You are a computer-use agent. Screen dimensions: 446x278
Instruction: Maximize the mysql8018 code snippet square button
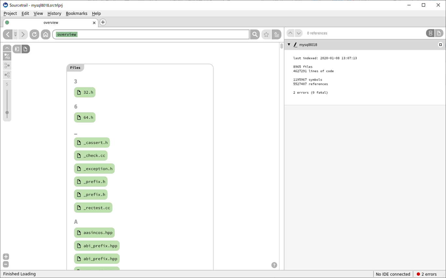tap(440, 45)
